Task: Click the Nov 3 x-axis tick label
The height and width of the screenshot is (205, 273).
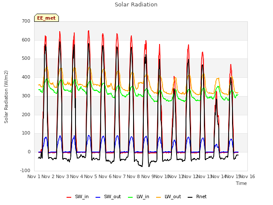Action: [62, 176]
